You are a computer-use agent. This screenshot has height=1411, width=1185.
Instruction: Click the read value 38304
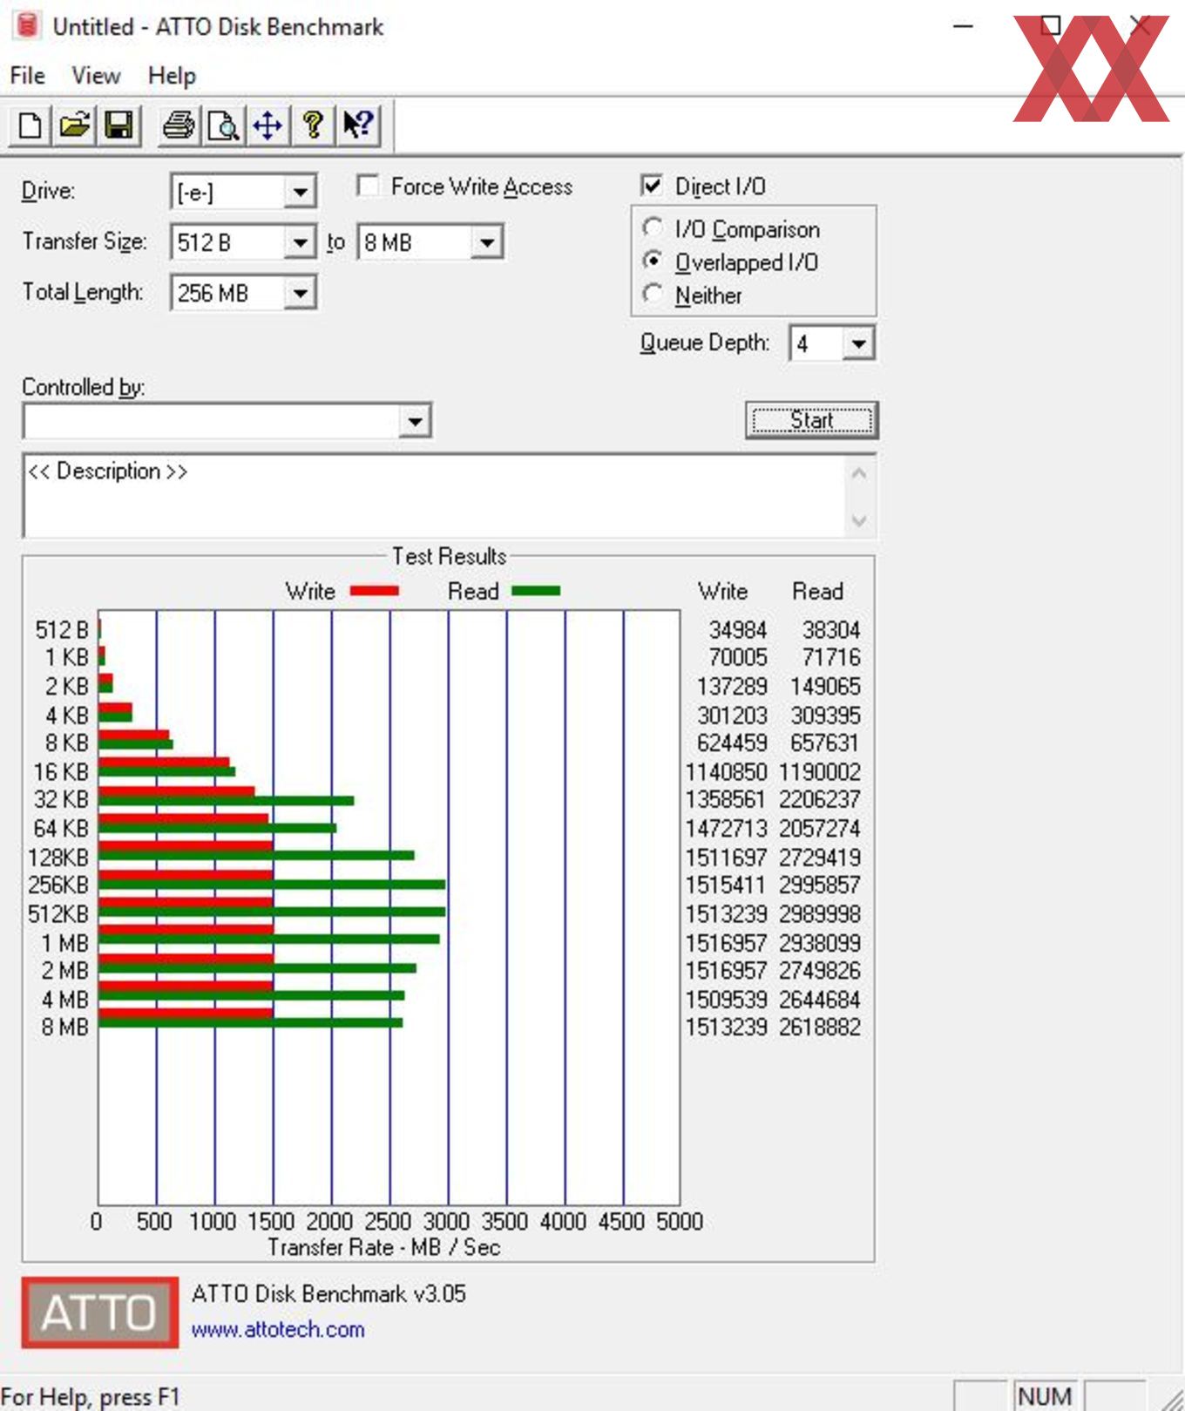[x=831, y=629]
